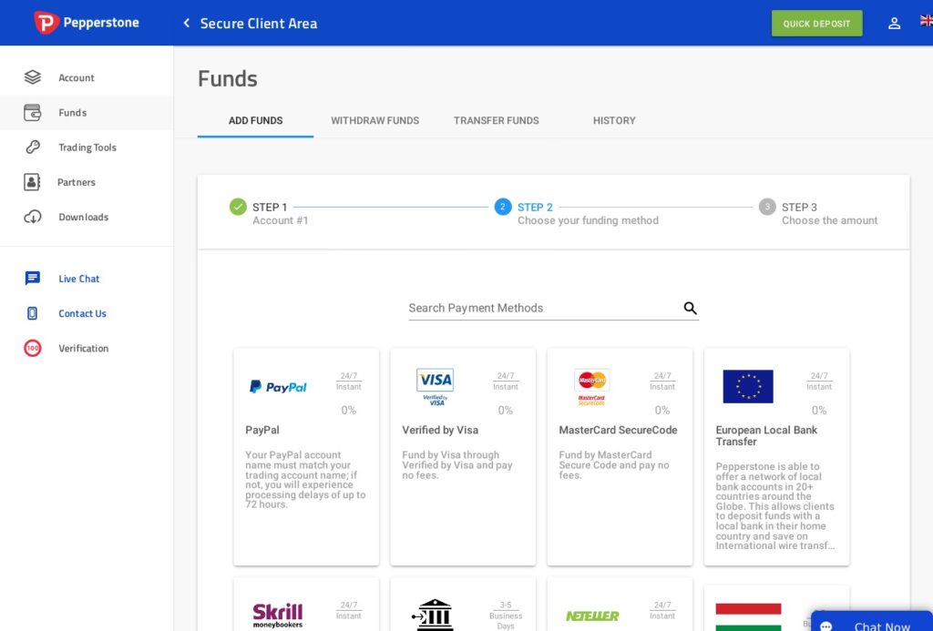This screenshot has width=933, height=631.
Task: Choose the PayPal payment title
Action: click(x=262, y=430)
